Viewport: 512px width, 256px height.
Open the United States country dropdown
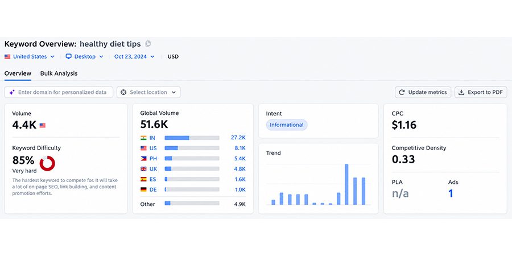point(30,56)
